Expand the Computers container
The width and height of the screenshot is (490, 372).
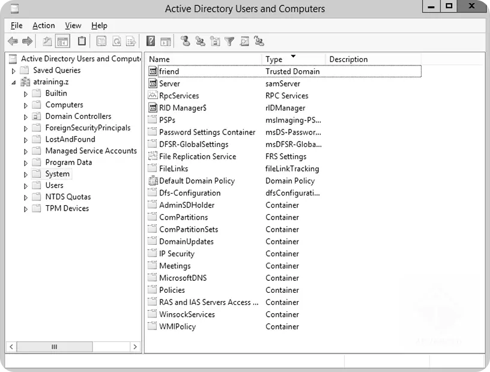point(26,106)
